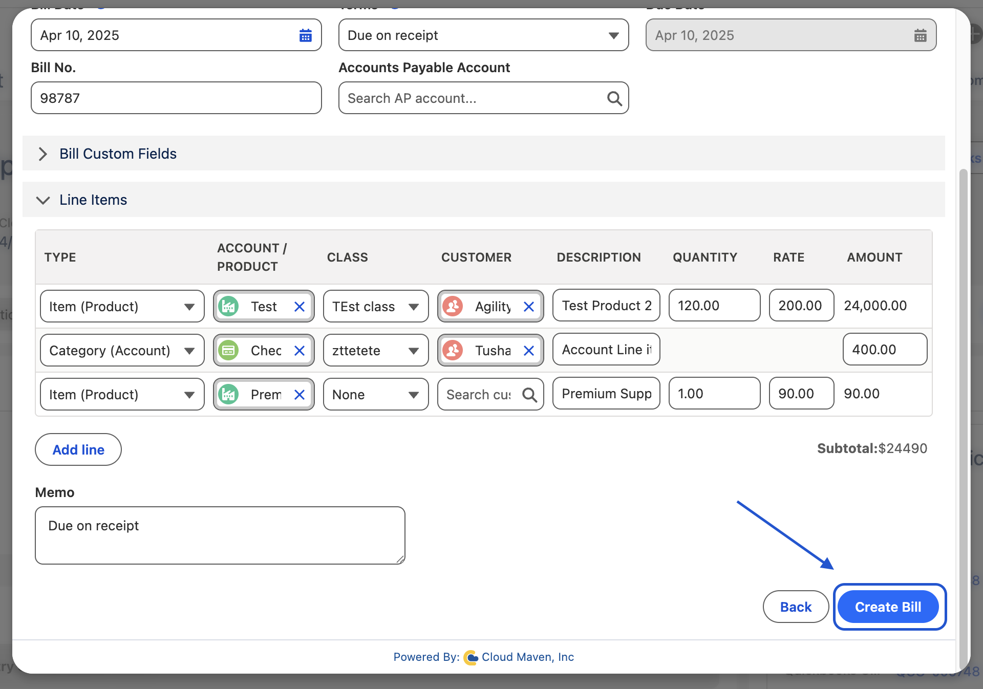Click the Create Bill button
983x689 pixels.
888,607
